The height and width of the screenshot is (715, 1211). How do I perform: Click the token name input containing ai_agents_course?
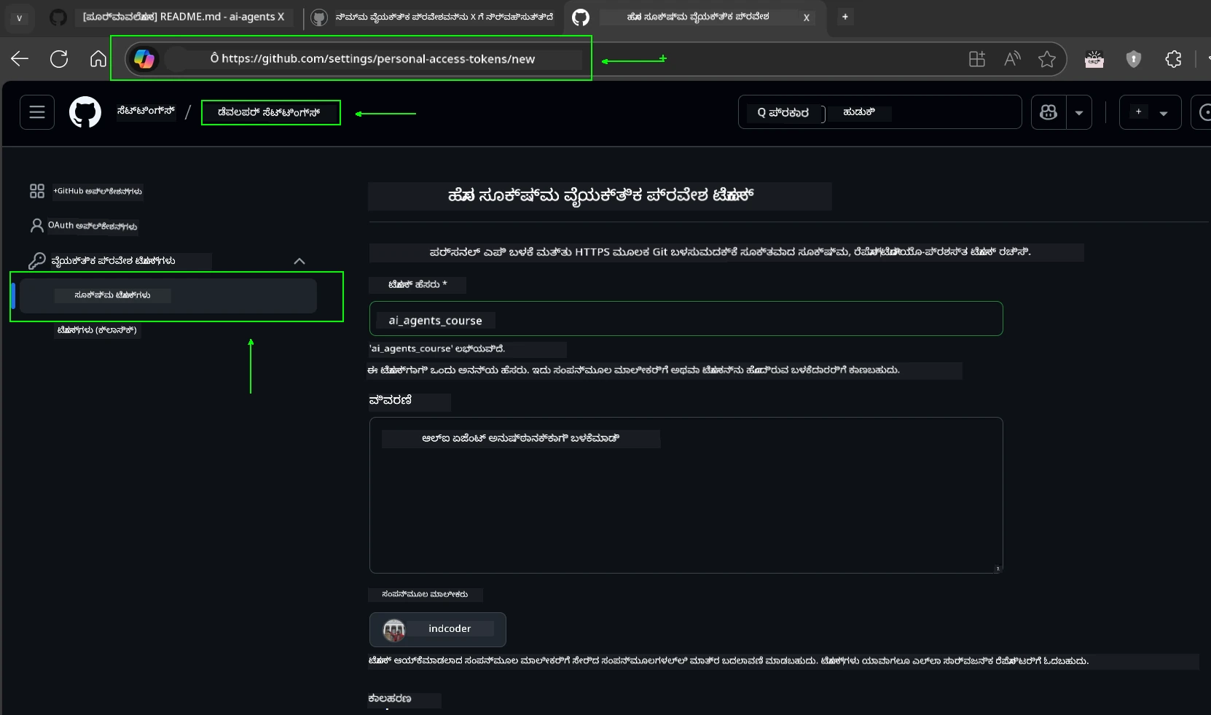point(685,319)
